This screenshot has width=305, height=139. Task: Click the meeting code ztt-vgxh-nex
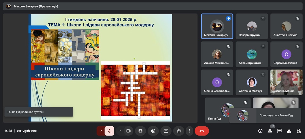point(27,131)
